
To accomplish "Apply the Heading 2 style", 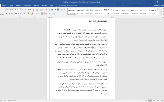I will click(x=99, y=11).
